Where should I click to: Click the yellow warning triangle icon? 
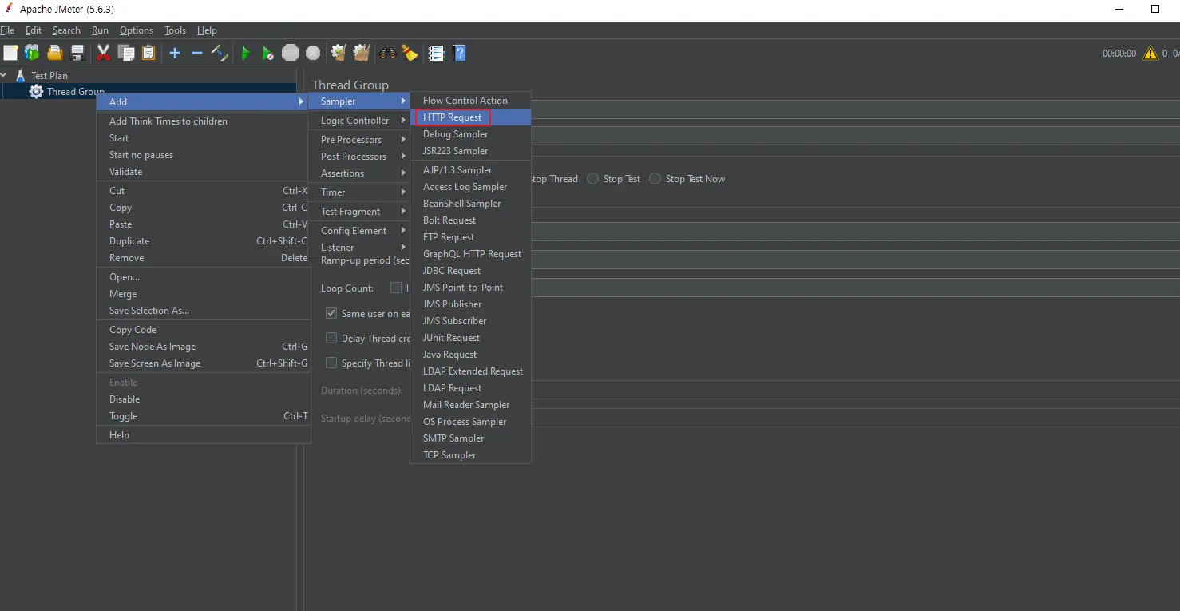pos(1150,54)
